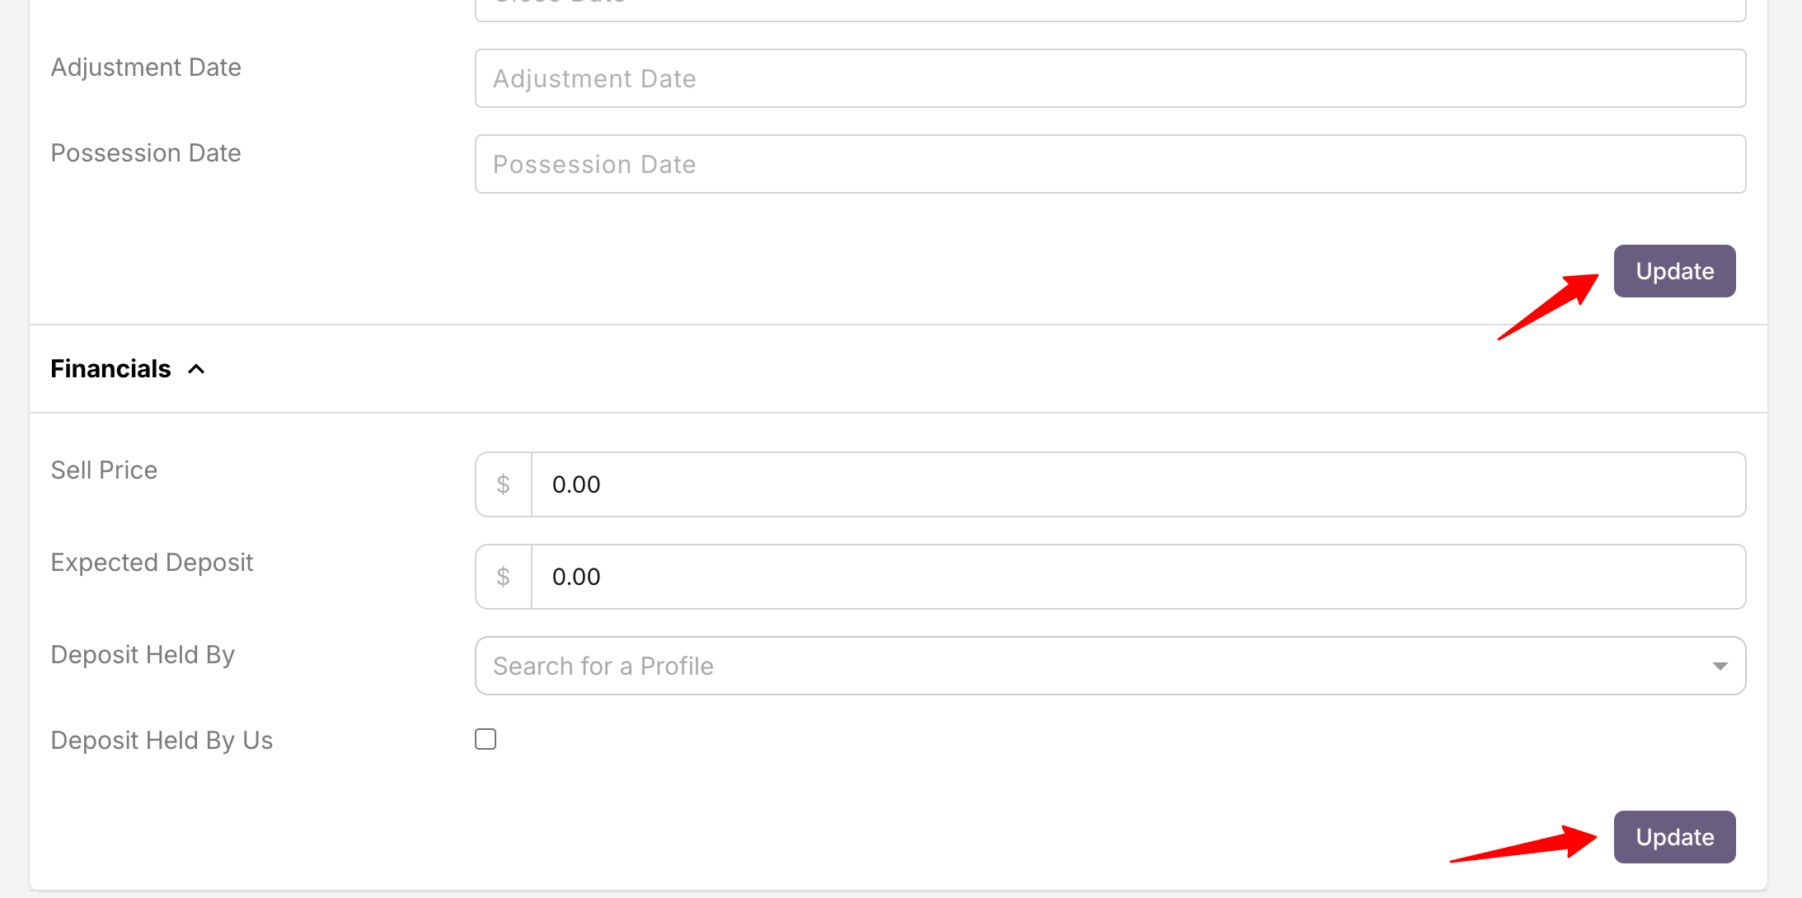Open the Deposit Held By dropdown arrow
1802x898 pixels.
(1720, 666)
